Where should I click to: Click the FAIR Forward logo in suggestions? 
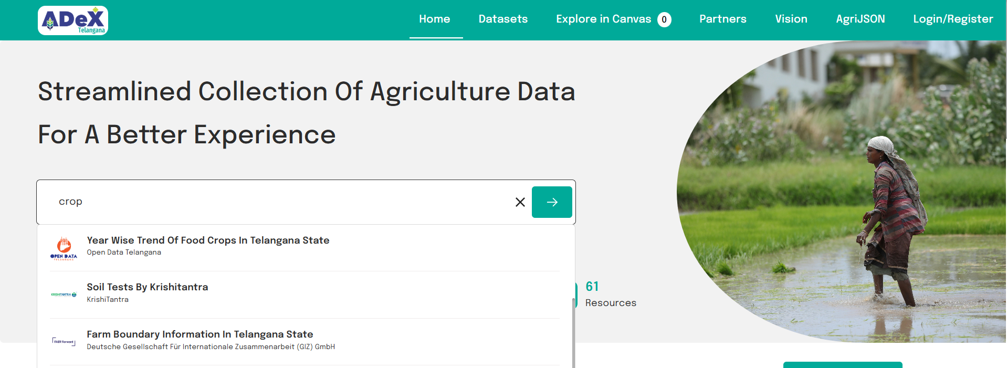64,341
